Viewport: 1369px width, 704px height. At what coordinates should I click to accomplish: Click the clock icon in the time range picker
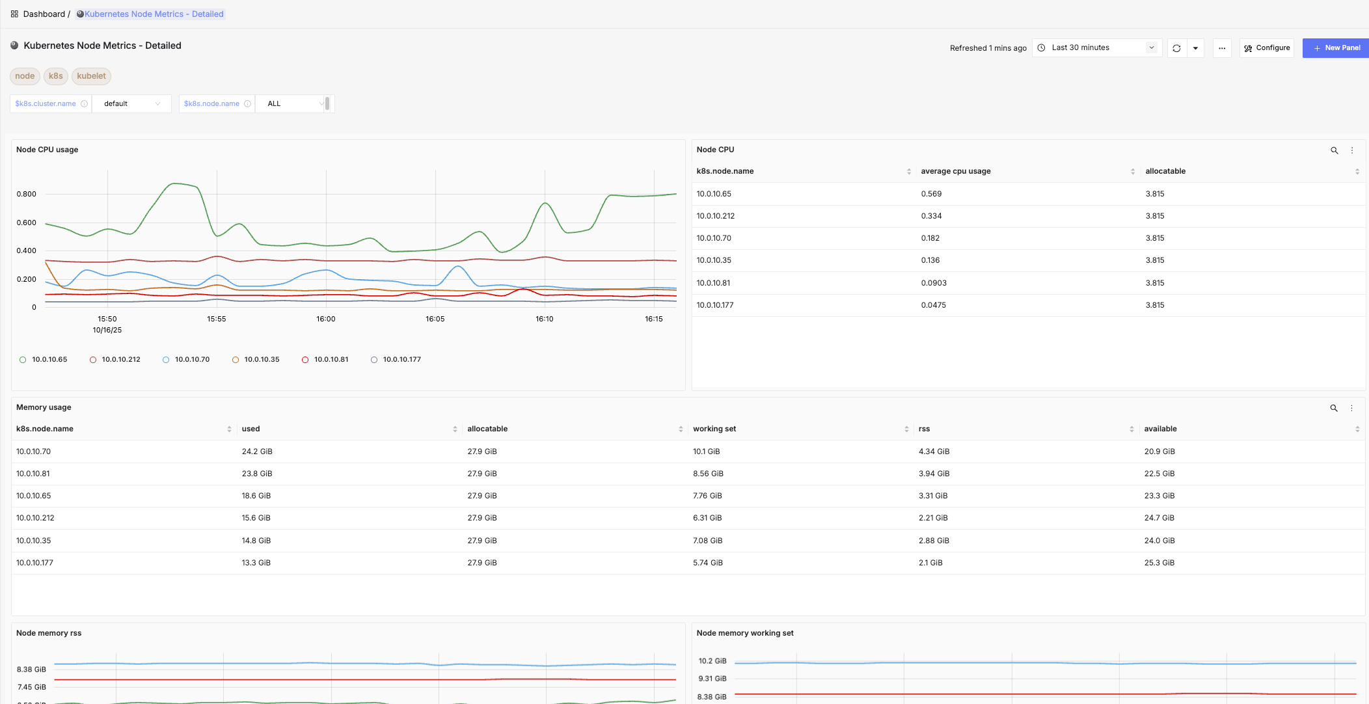click(x=1041, y=47)
